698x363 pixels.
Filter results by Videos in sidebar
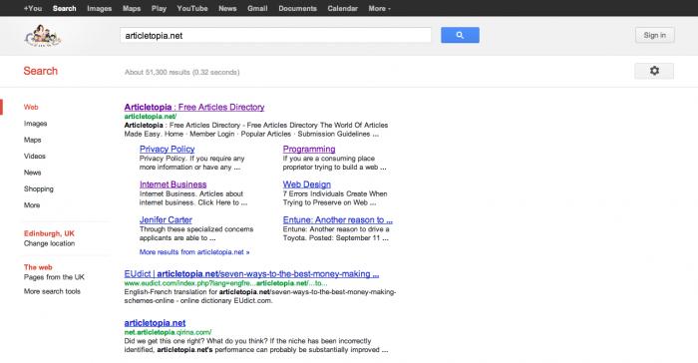tap(35, 157)
